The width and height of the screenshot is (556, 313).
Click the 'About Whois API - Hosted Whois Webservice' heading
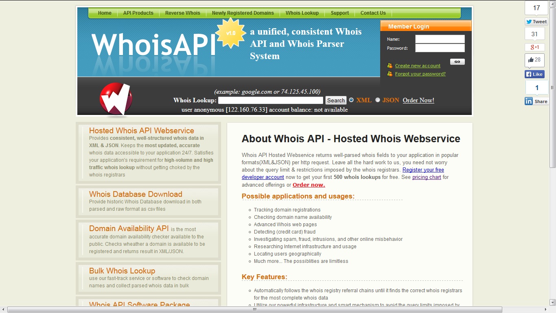(x=351, y=139)
